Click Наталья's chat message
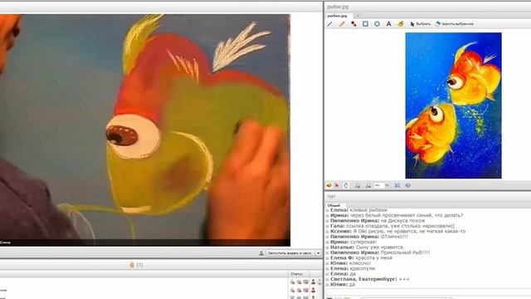This screenshot has width=531, height=299. click(367, 248)
